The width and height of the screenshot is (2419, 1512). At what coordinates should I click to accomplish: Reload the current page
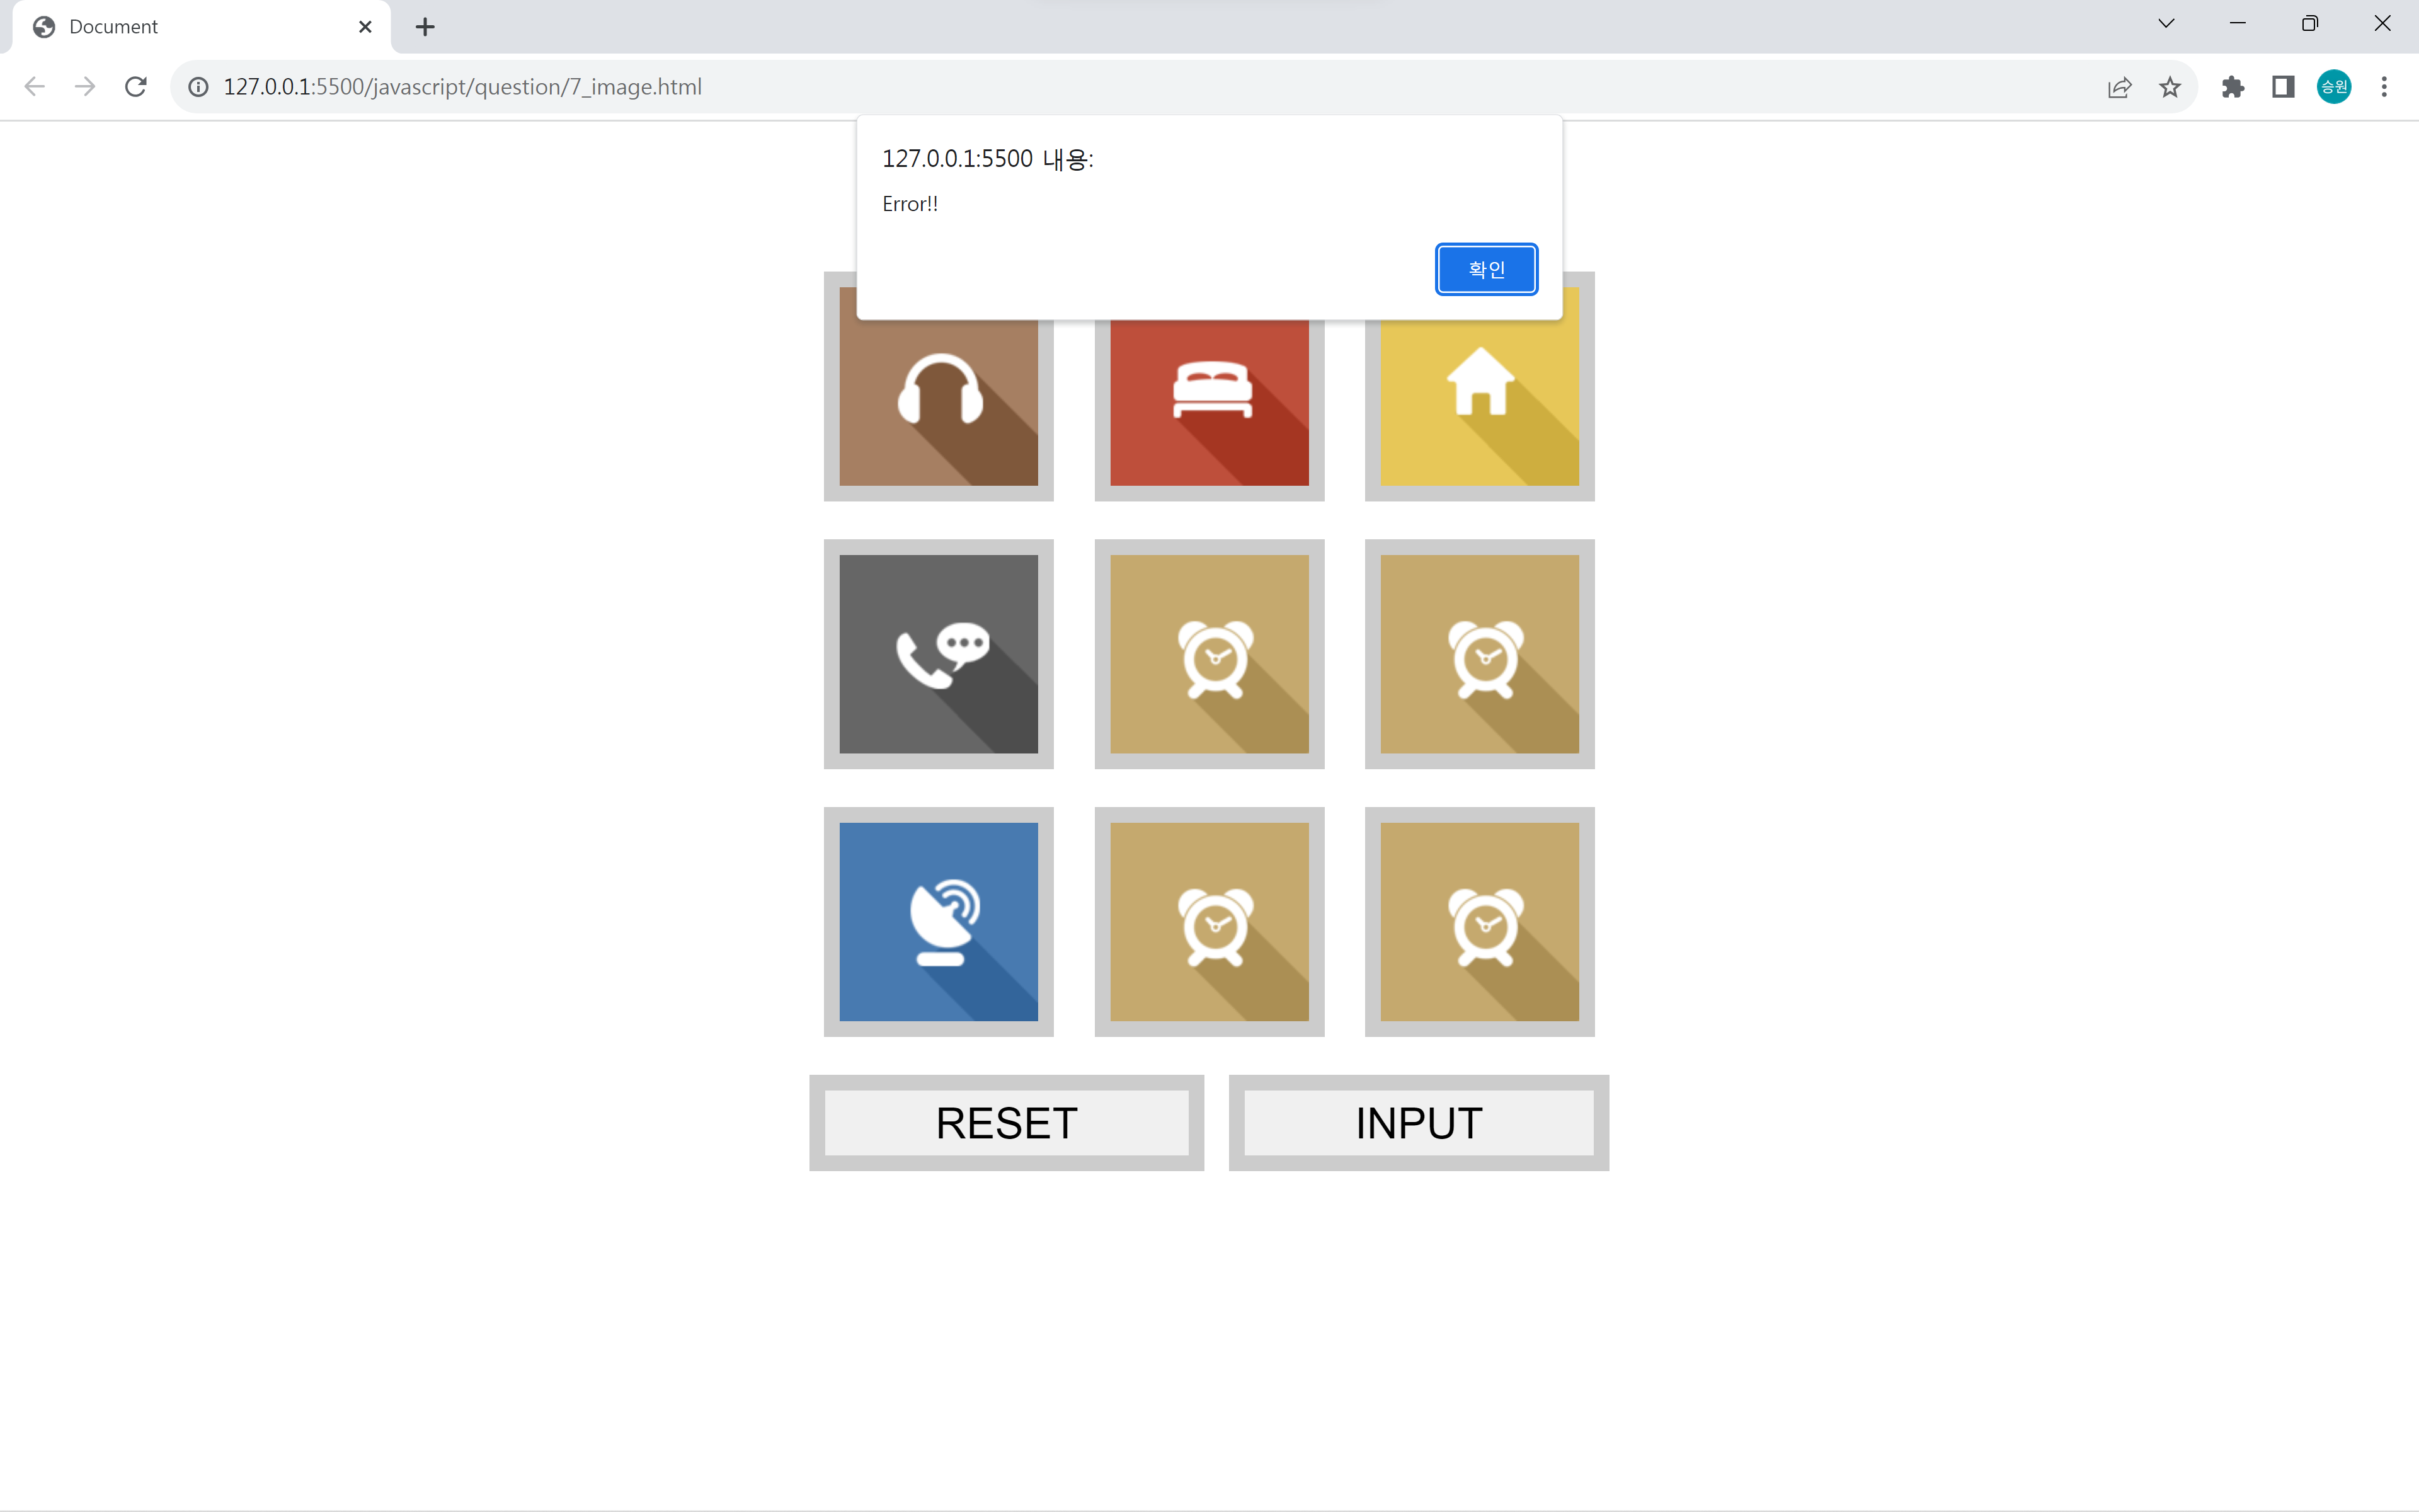pos(136,87)
